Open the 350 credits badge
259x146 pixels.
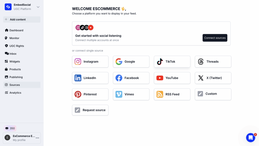tap(10, 128)
